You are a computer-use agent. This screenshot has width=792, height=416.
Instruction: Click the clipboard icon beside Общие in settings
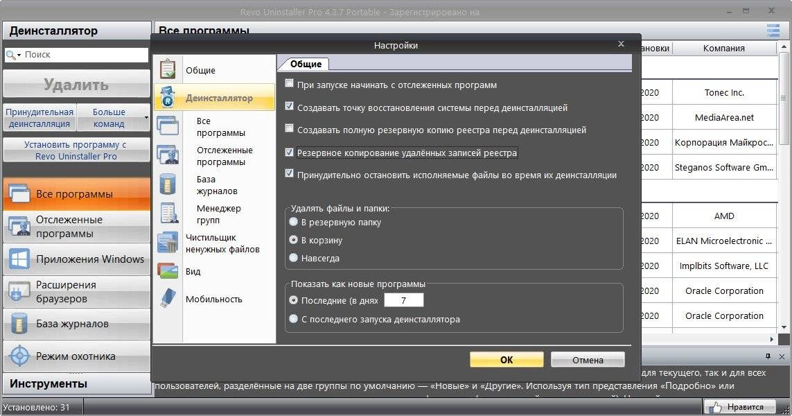(x=167, y=69)
